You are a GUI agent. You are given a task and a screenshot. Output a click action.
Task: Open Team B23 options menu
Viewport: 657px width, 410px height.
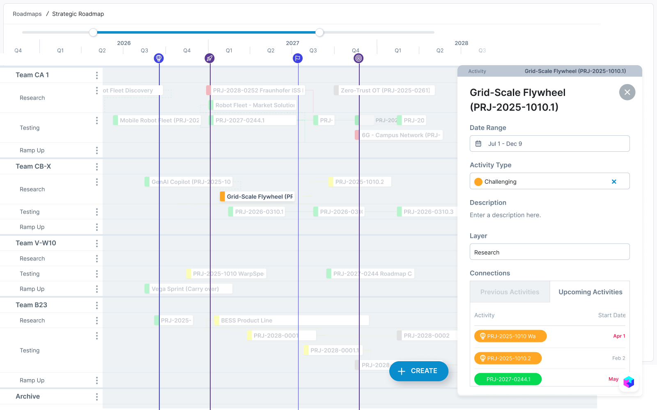[97, 305]
